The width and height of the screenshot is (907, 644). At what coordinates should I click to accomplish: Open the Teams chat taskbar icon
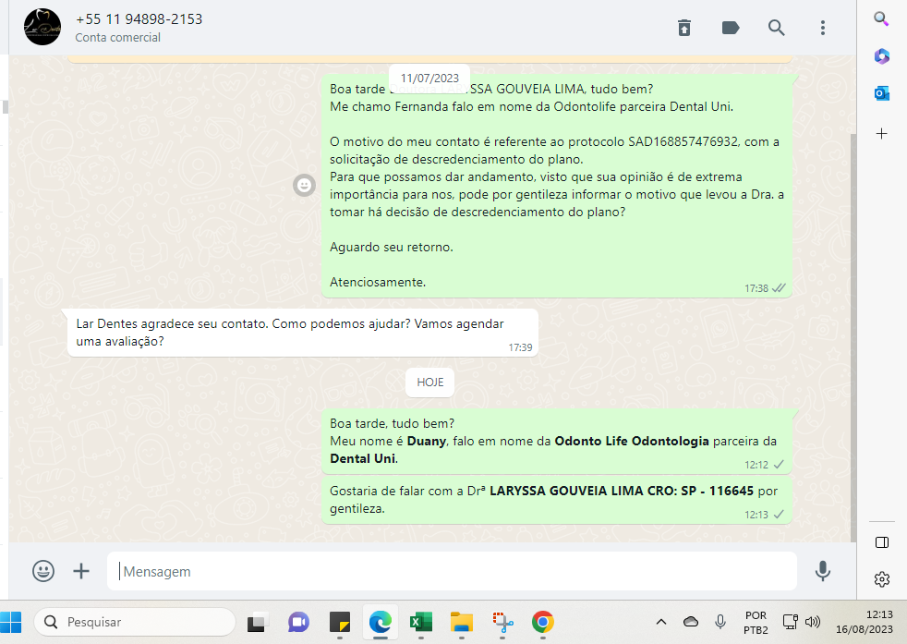(x=298, y=622)
